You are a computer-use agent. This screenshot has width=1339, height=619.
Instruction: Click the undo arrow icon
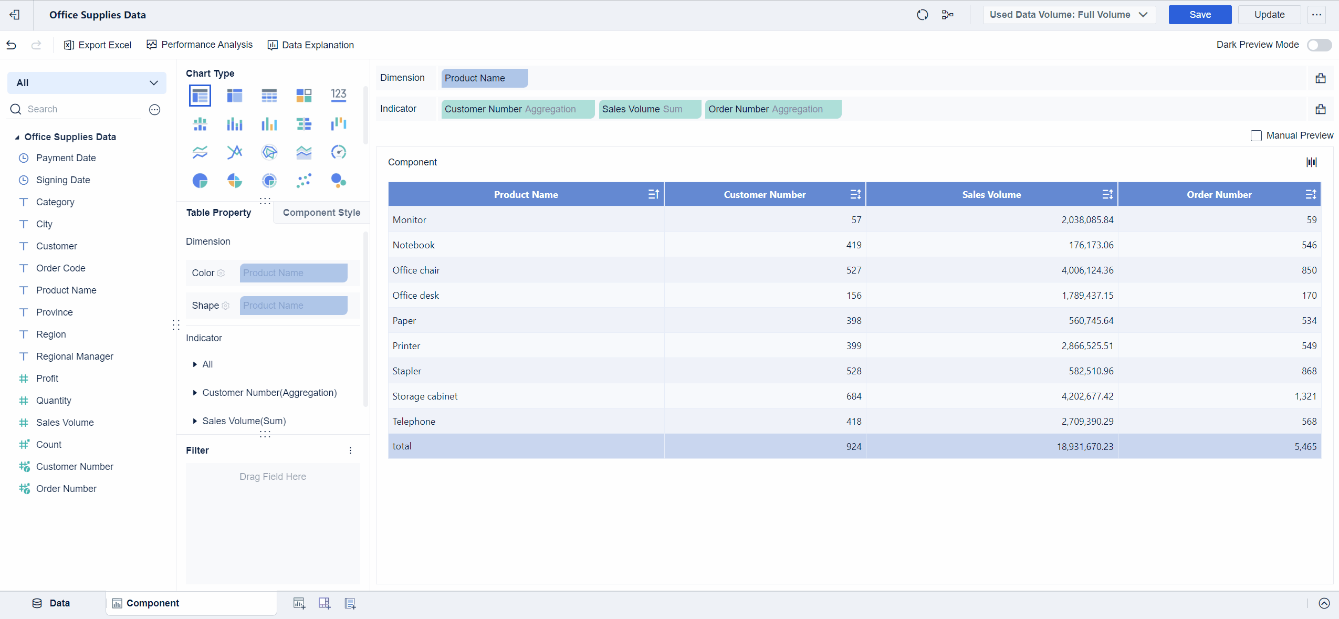coord(11,45)
